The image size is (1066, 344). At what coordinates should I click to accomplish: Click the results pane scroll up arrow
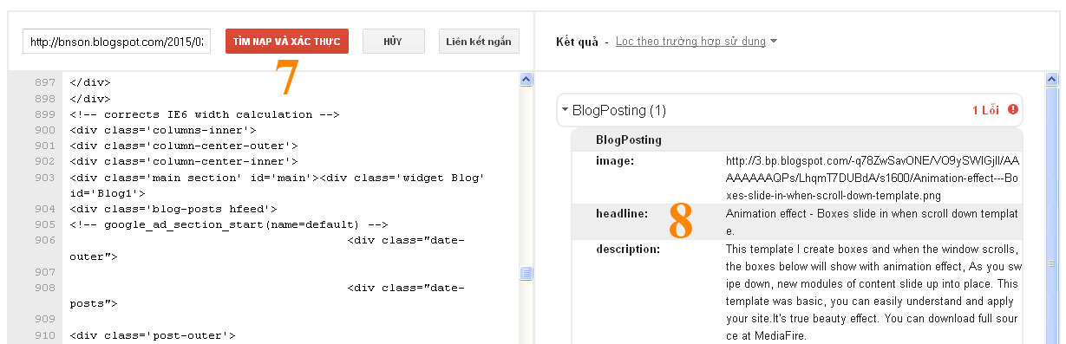[1053, 80]
